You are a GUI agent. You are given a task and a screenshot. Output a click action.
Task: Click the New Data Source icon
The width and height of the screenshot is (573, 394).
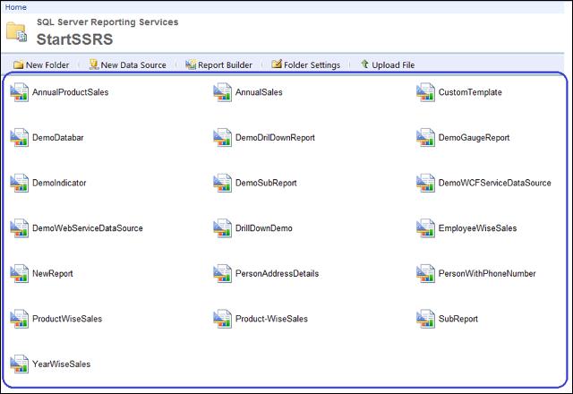(x=94, y=64)
